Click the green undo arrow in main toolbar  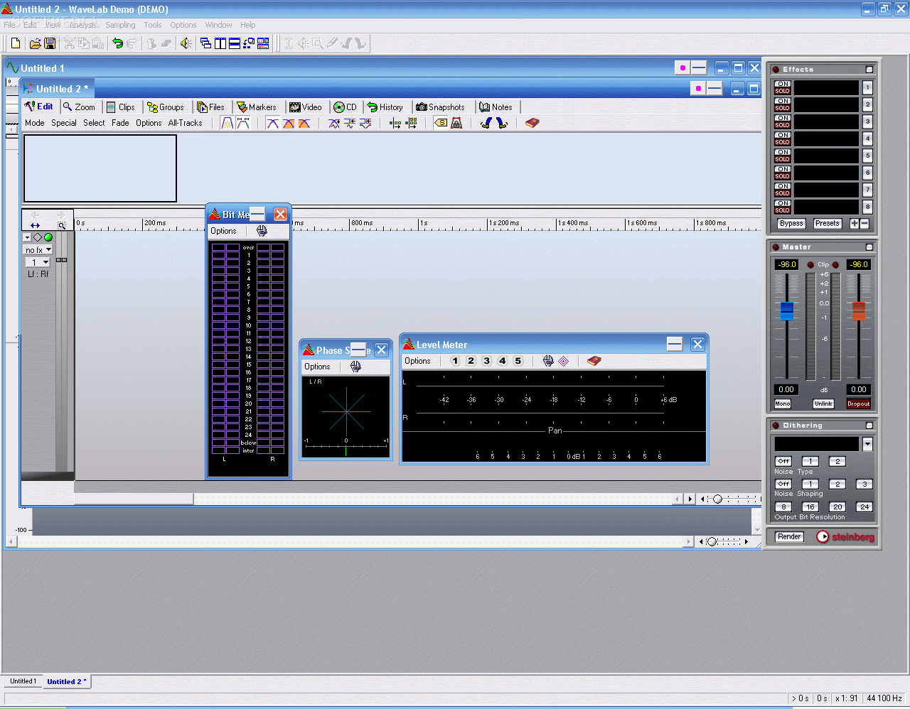[118, 43]
